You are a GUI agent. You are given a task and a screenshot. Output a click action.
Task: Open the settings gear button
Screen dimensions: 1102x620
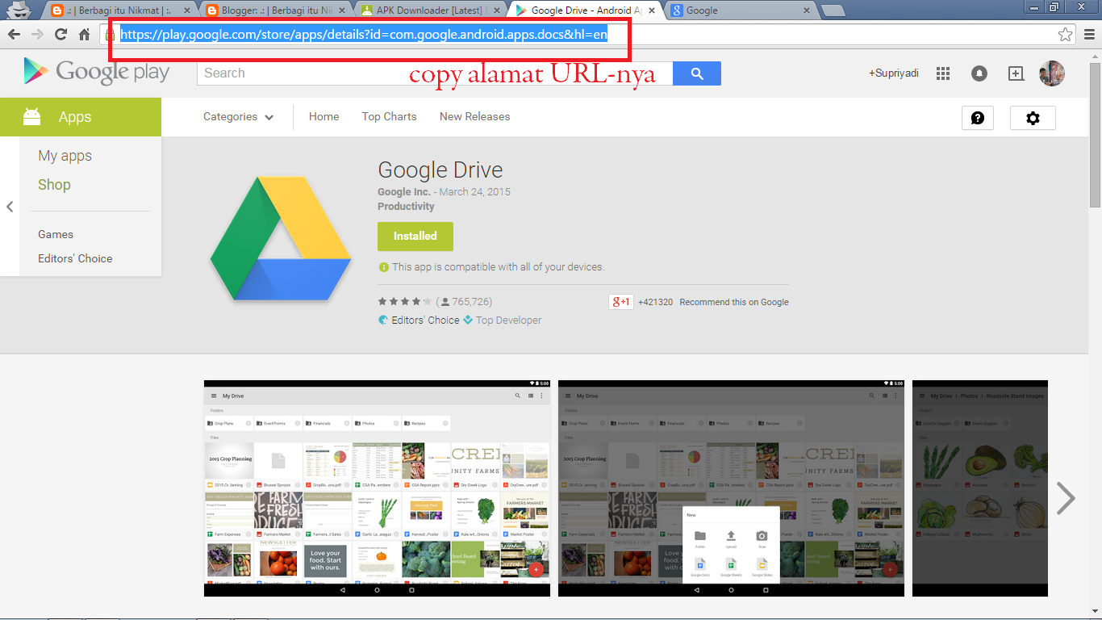coord(1033,118)
